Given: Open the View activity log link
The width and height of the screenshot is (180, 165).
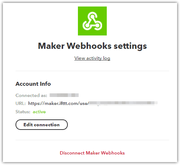Looking at the screenshot, I should tap(92, 58).
